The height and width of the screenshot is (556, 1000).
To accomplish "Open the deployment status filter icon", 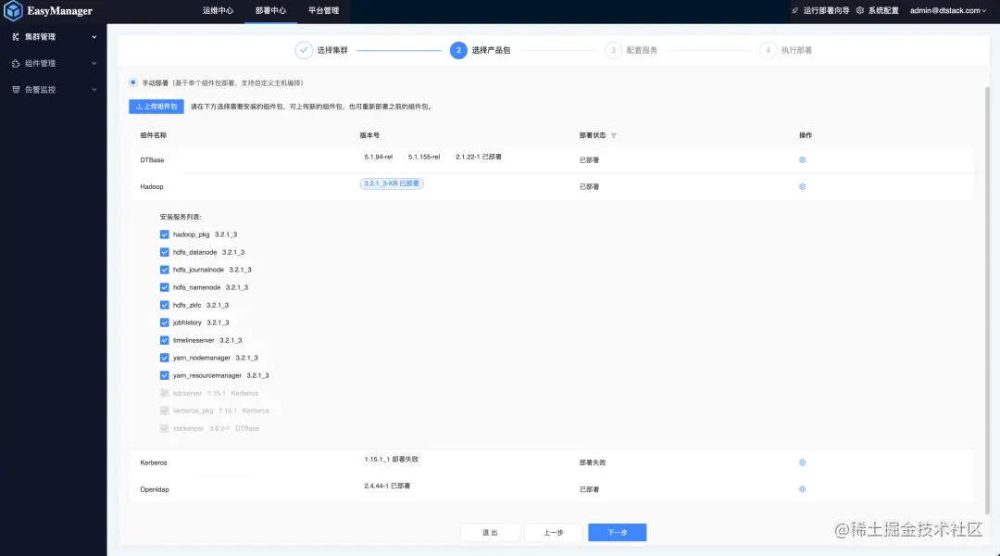I will tap(614, 135).
